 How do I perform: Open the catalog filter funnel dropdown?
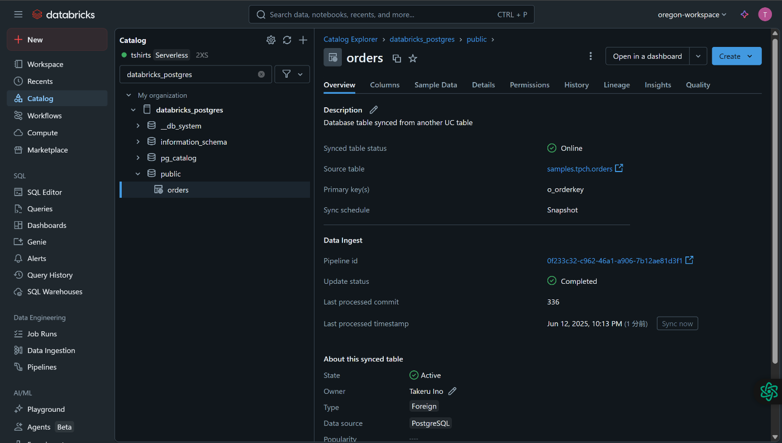(x=292, y=74)
